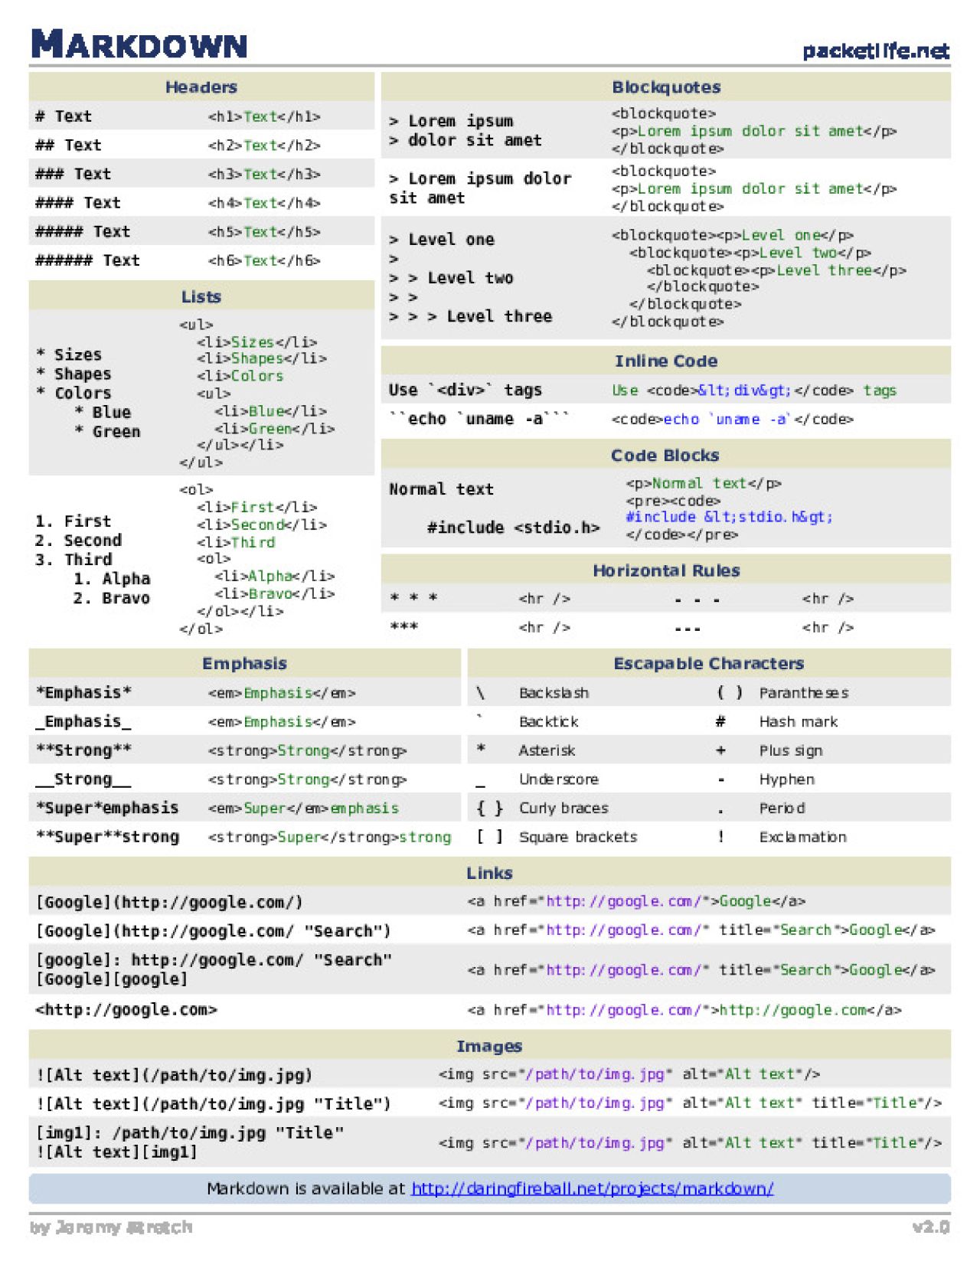Click the '###### Text' header example
Viewport: 980px width, 1268px height.
click(87, 260)
